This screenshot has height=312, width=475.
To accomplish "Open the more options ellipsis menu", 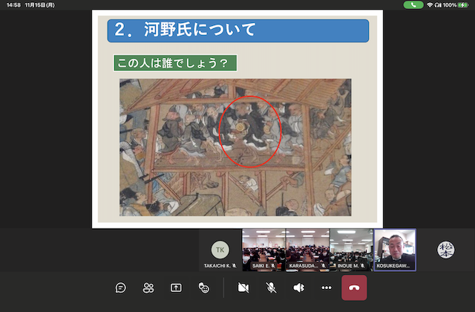I will 327,287.
